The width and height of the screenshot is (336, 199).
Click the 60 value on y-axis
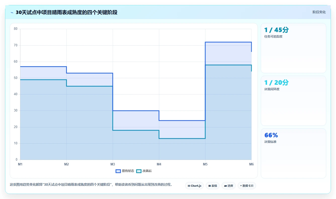pyautogui.click(x=16, y=62)
